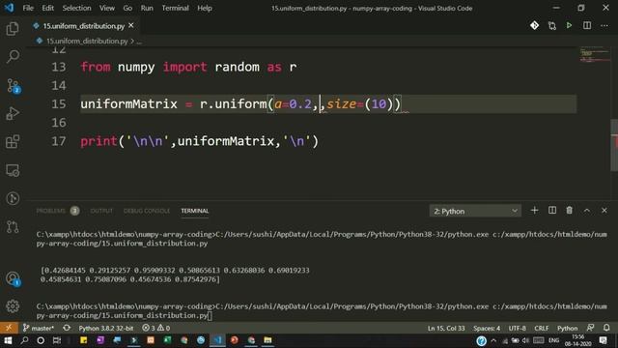Open Task View on the taskbar

[57, 340]
